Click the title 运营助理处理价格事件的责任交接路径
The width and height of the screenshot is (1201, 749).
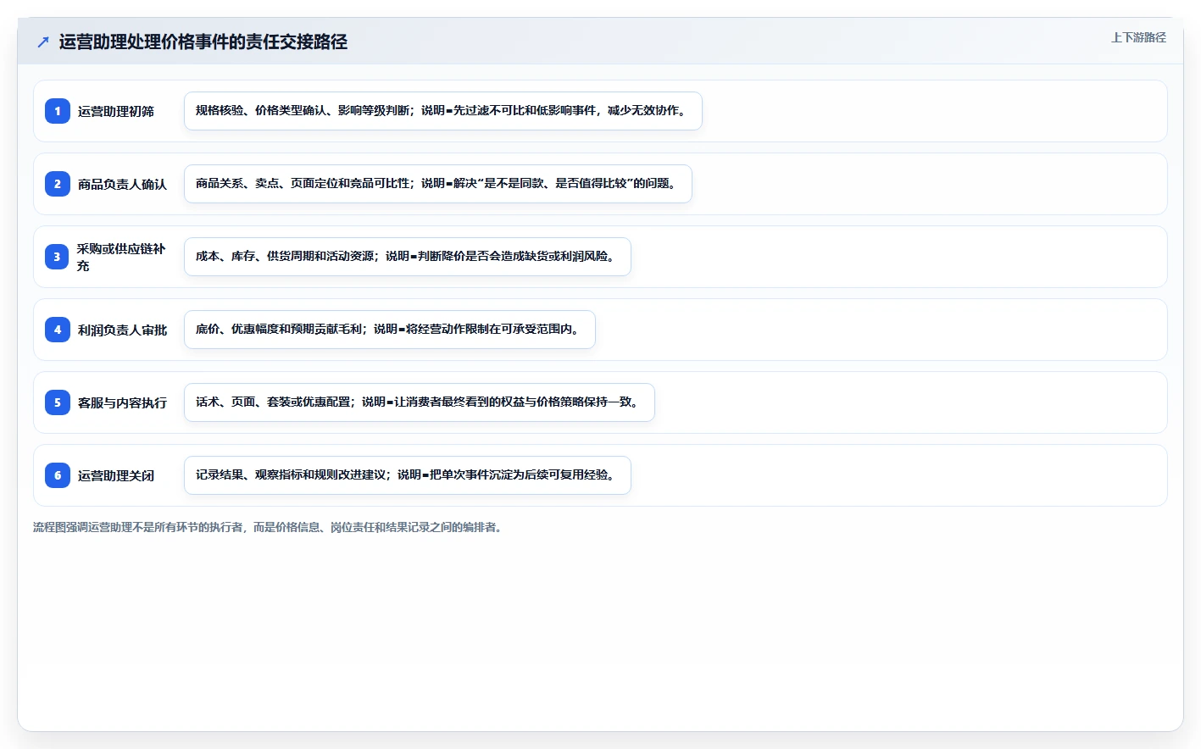203,42
